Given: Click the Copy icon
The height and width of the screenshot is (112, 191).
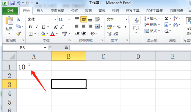Looking at the screenshot, I should coord(18,26).
